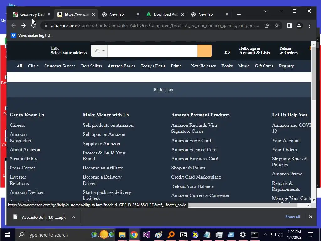The image size is (321, 241).
Task: Open the All search category dropdown
Action: pyautogui.click(x=99, y=51)
